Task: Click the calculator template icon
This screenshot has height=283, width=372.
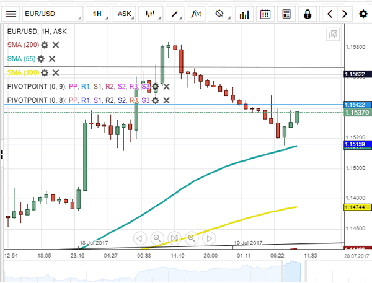Action: 286,14
